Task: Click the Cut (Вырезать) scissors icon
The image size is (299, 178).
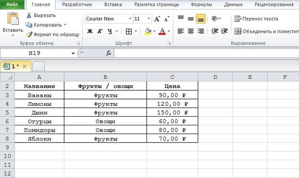Action: 29,15
